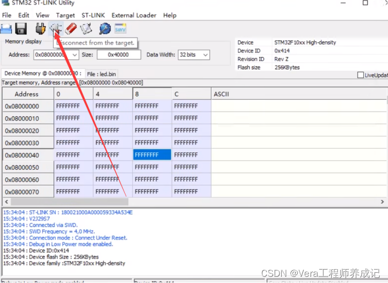
Task: Open the Help menu
Action: pos(170,15)
